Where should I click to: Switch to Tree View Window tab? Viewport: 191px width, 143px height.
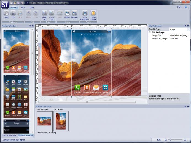[10, 136]
